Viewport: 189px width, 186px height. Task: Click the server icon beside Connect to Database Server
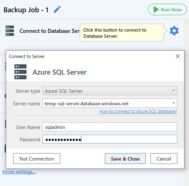tap(10, 31)
